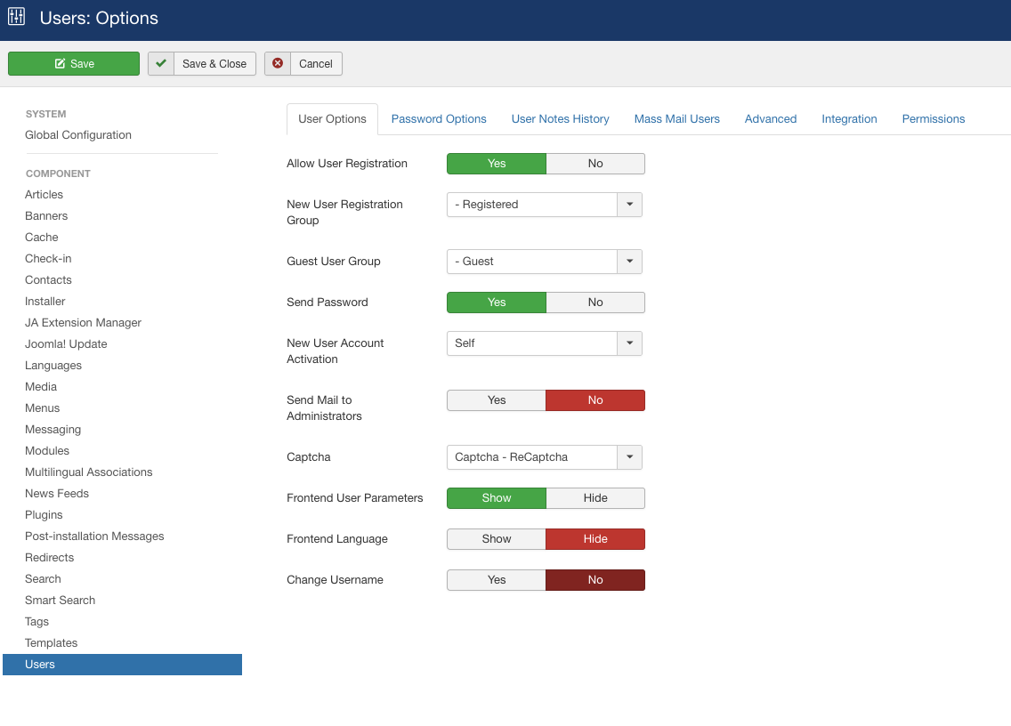Open the Plugins component options
This screenshot has height=726, width=1011.
click(x=44, y=515)
